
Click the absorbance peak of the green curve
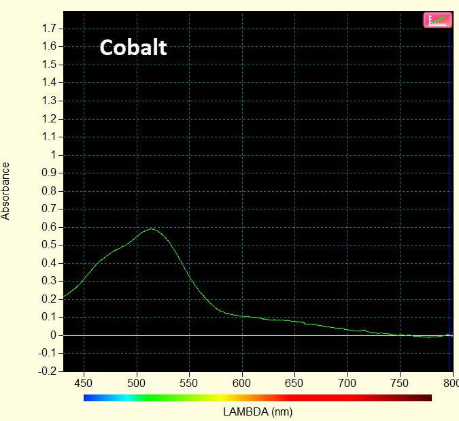[150, 229]
